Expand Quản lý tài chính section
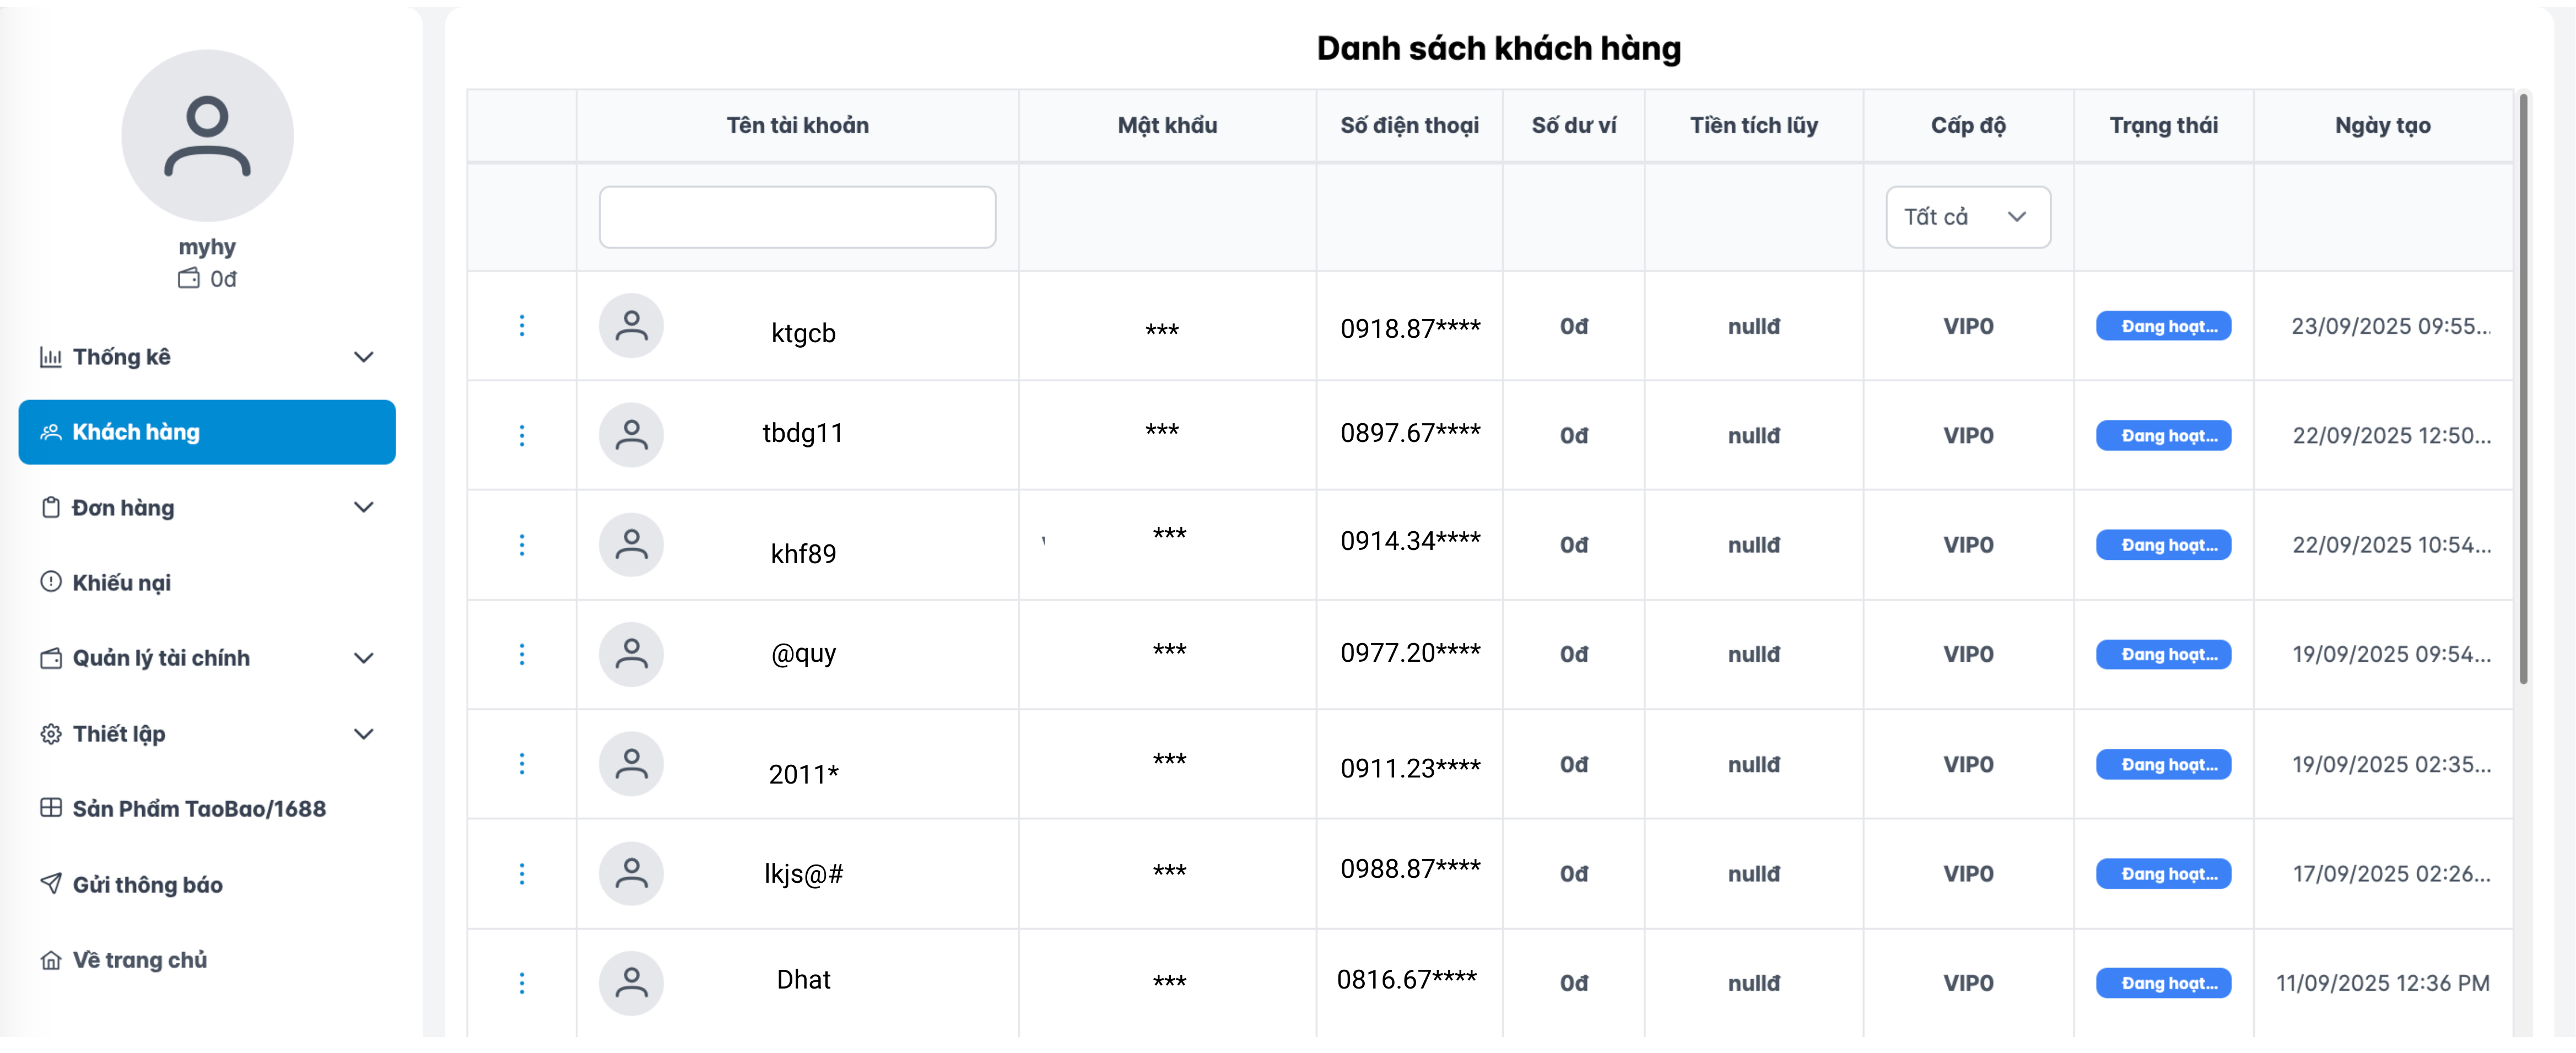 pos(364,658)
